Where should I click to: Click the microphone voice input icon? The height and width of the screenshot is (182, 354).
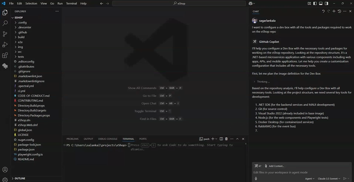pyautogui.click(x=256, y=178)
